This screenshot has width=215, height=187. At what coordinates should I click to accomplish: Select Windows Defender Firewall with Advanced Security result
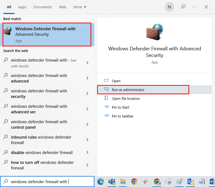[x=47, y=35]
